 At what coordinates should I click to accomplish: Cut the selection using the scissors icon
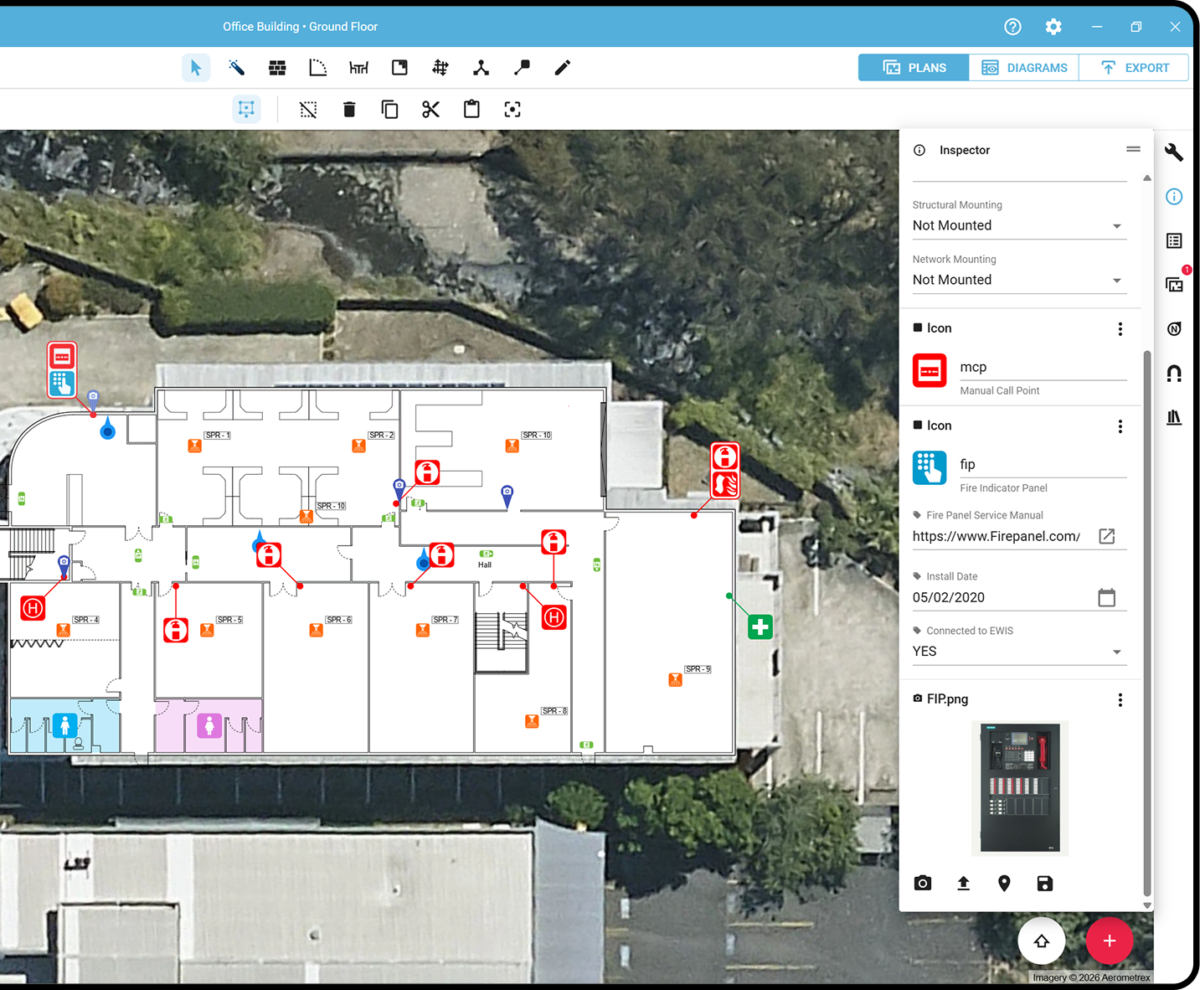430,109
